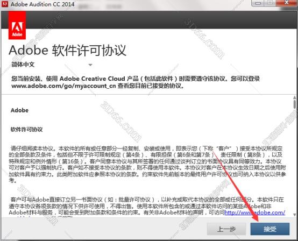298x241 pixels.
Task: Click the scrollbar track below the thumb
Action: [x=295, y=161]
